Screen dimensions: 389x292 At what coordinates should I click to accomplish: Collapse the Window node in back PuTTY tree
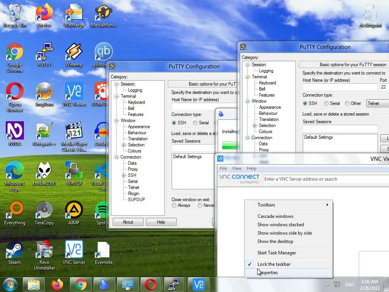pyautogui.click(x=116, y=121)
